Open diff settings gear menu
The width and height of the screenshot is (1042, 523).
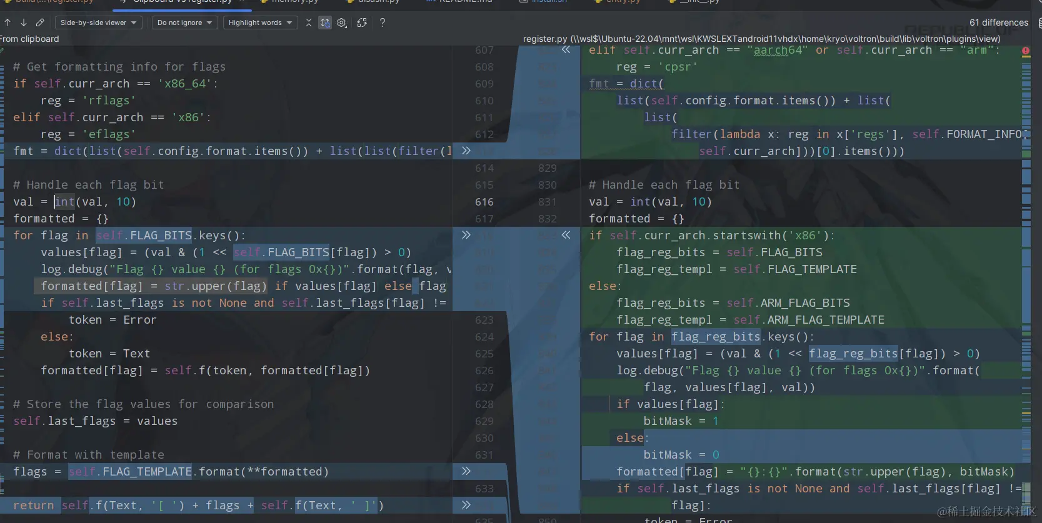tap(342, 22)
